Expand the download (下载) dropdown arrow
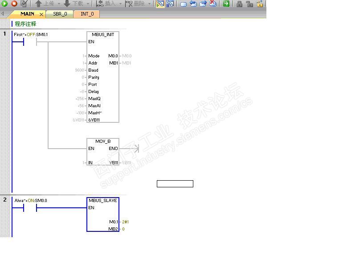The width and height of the screenshot is (343, 271). 88,4
